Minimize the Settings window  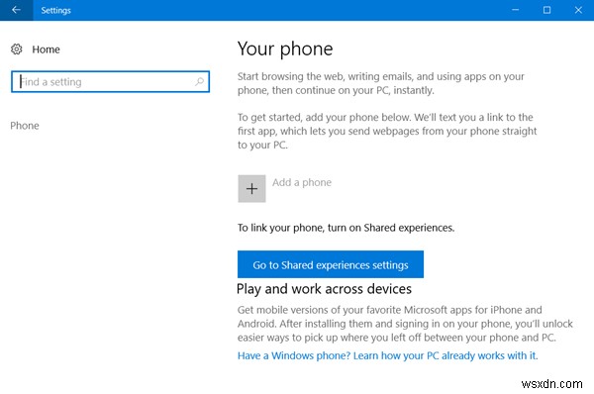click(x=515, y=10)
